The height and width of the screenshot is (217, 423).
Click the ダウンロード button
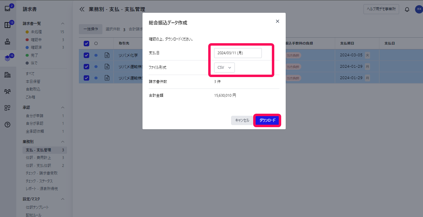click(267, 120)
